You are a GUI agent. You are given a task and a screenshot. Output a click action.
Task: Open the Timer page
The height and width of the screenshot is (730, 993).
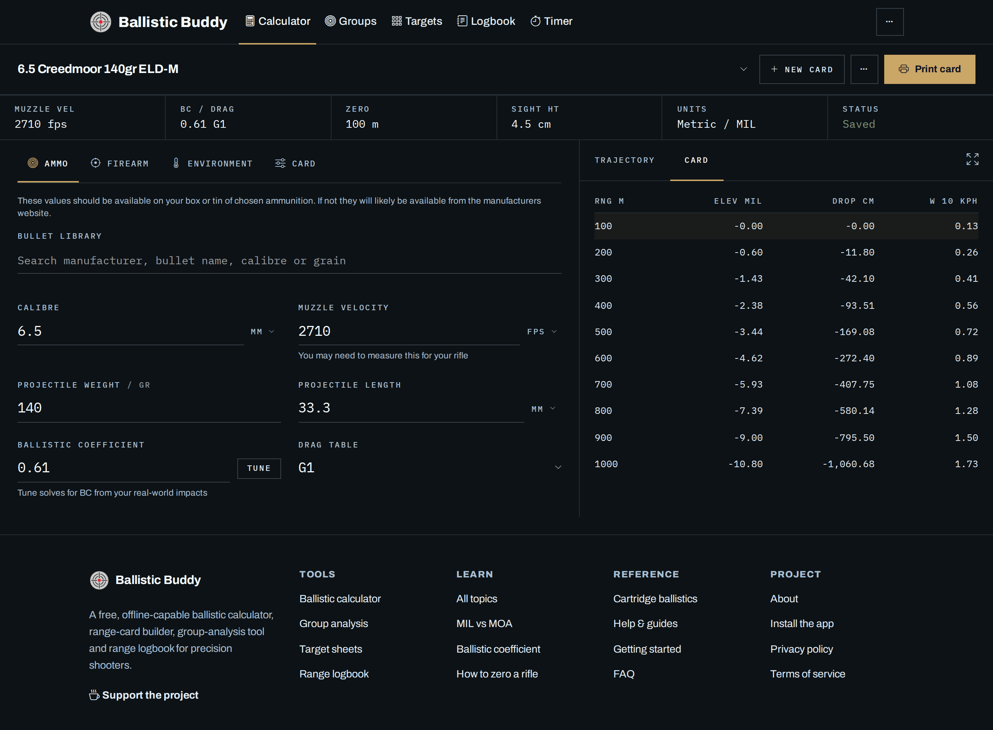click(552, 21)
